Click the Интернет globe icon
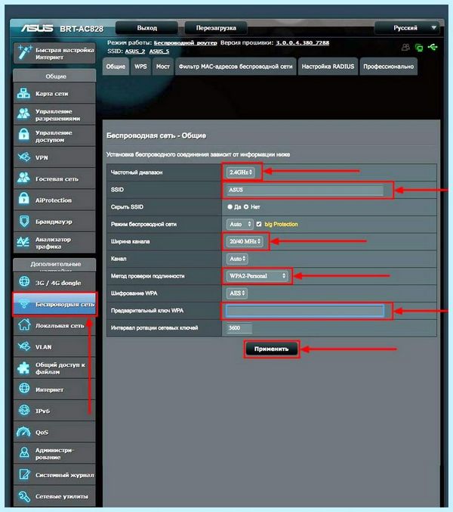Image resolution: width=453 pixels, height=512 pixels. click(x=24, y=388)
